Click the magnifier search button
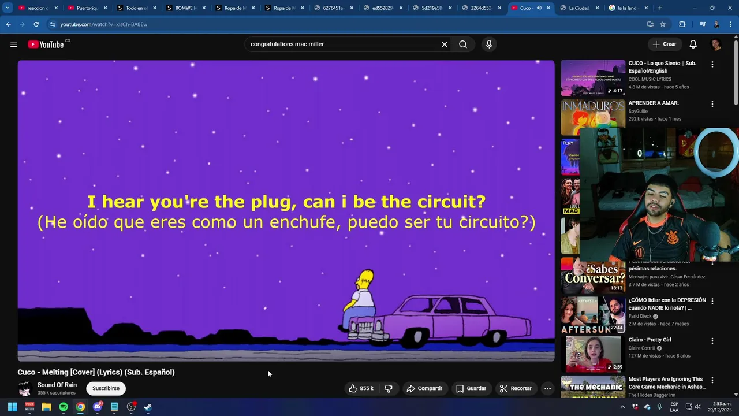739x416 pixels. tap(463, 44)
